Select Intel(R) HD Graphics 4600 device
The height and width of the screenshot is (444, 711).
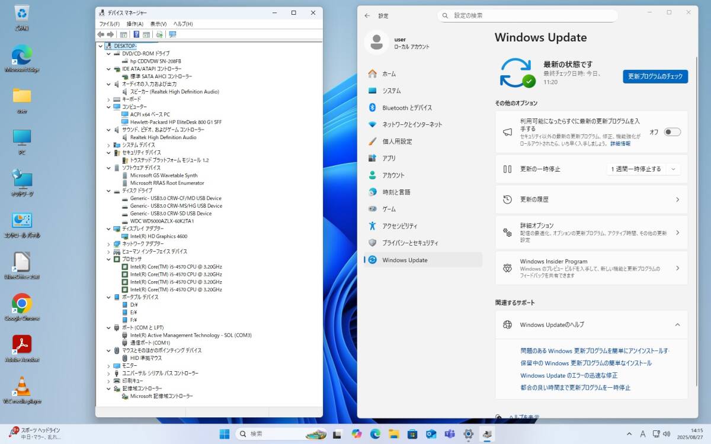click(158, 236)
